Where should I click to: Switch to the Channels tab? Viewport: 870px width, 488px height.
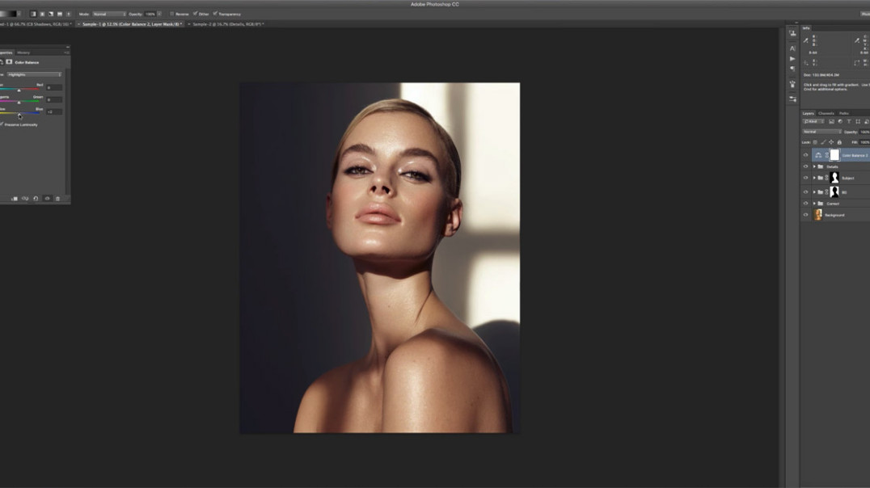pos(826,113)
